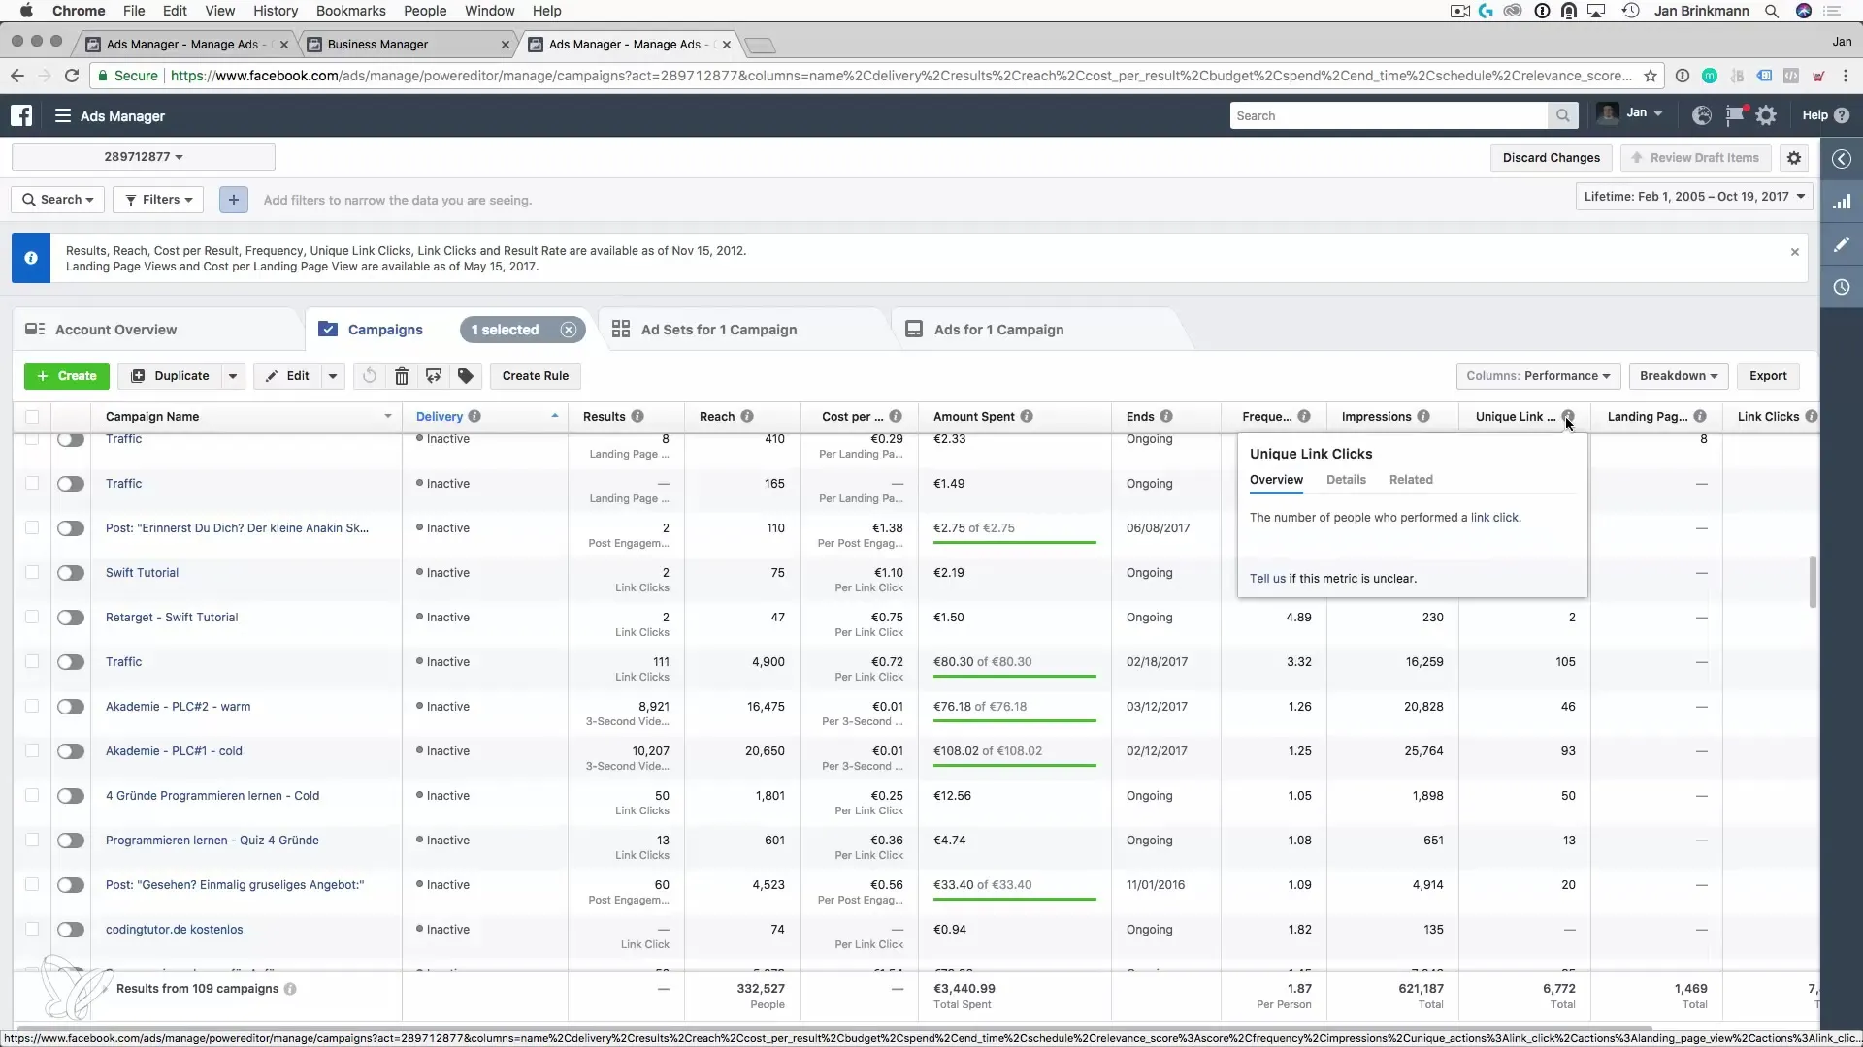Open account settings gear beside Review Draft Items
The width and height of the screenshot is (1863, 1047).
click(x=1794, y=158)
